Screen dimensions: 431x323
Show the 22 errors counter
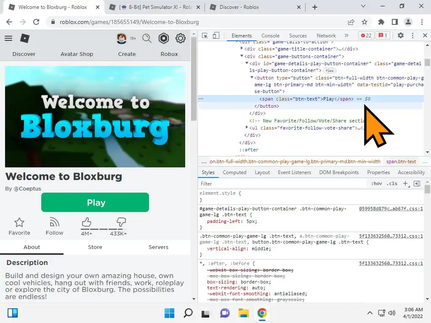[366, 35]
